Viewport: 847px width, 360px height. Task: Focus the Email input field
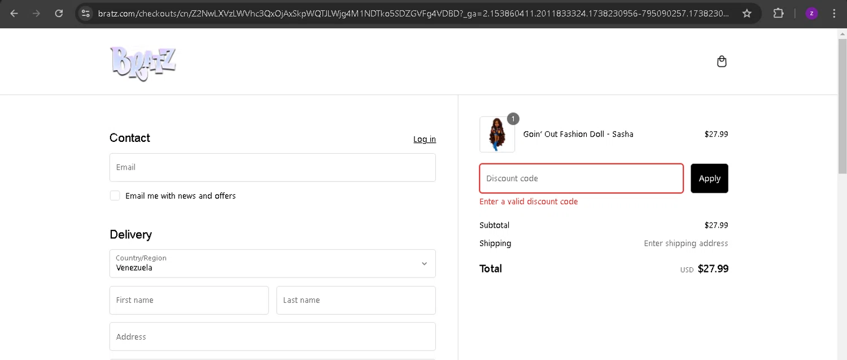(x=273, y=167)
